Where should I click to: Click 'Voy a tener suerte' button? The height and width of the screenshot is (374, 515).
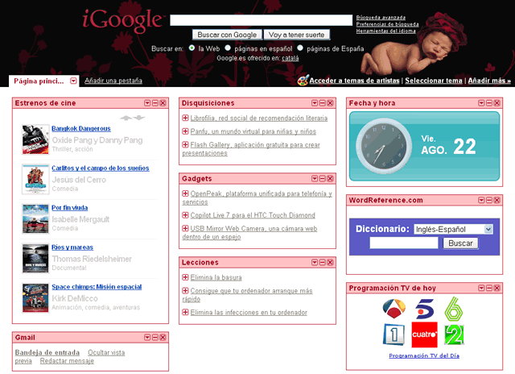pos(297,35)
